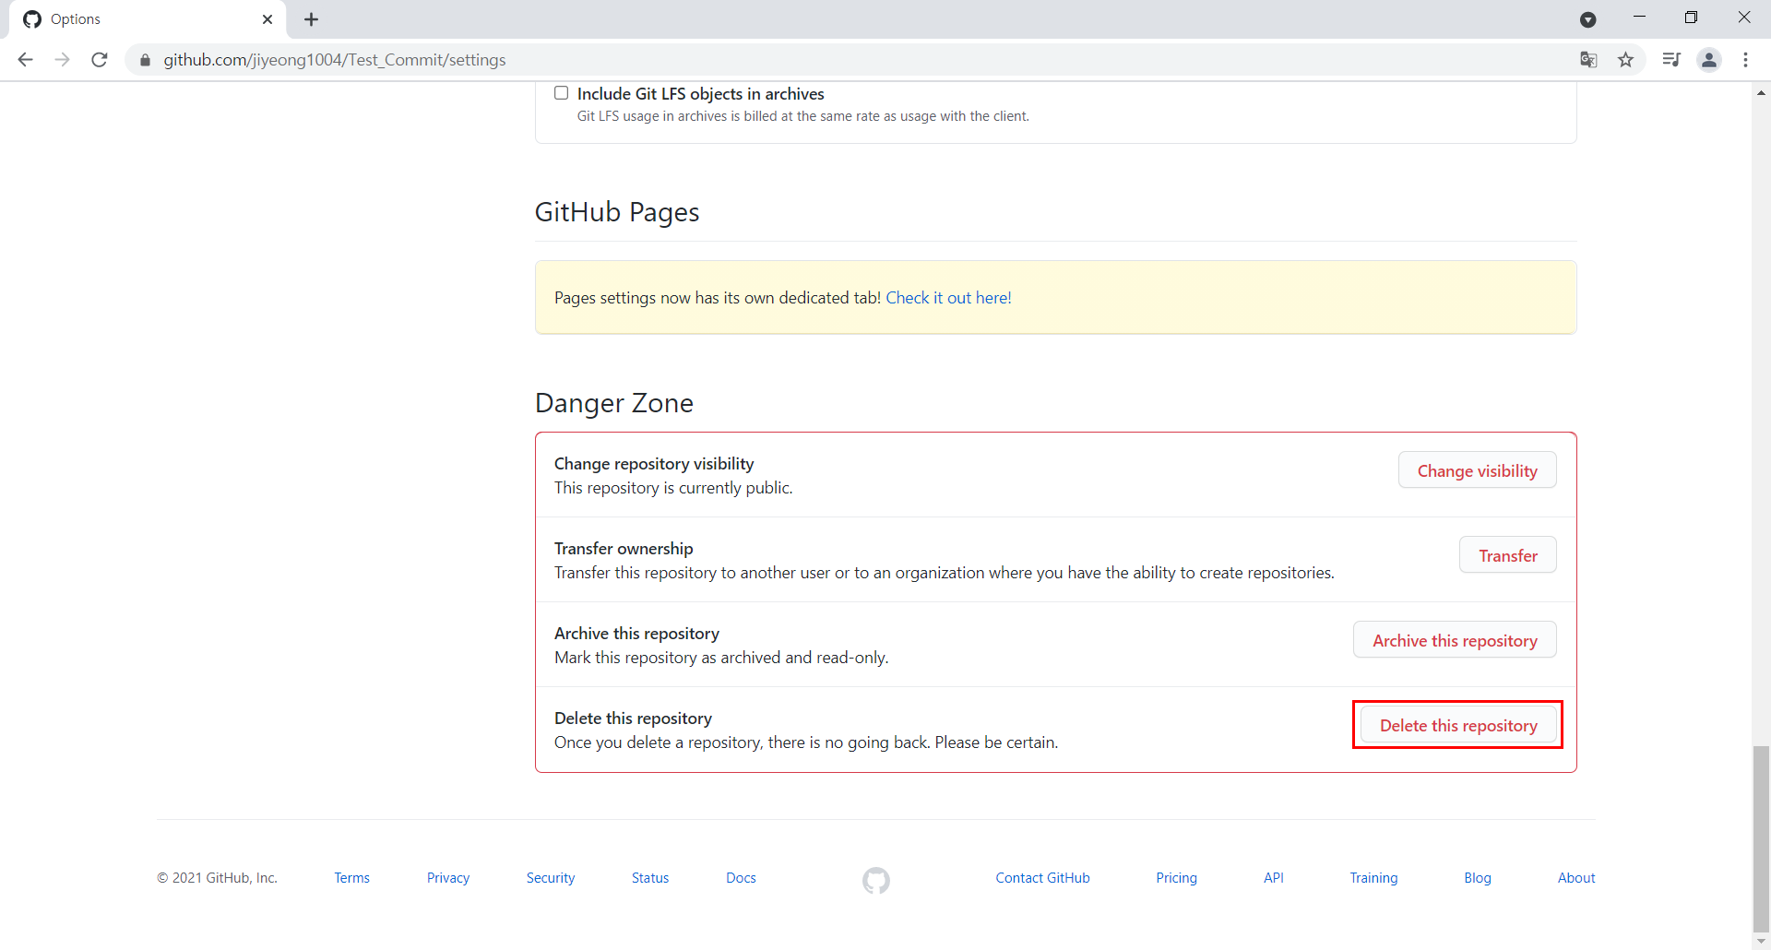Open the Security footer link
The image size is (1771, 950).
pos(551,878)
